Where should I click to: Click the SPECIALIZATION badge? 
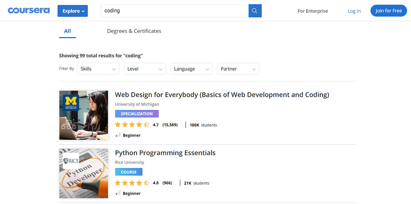[x=137, y=114]
